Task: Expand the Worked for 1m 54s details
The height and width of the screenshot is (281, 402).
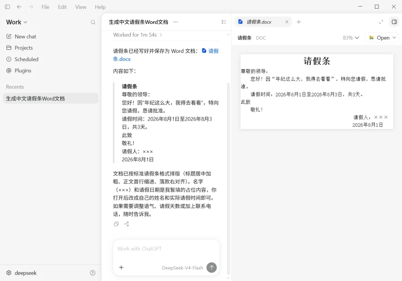Action: (138, 35)
